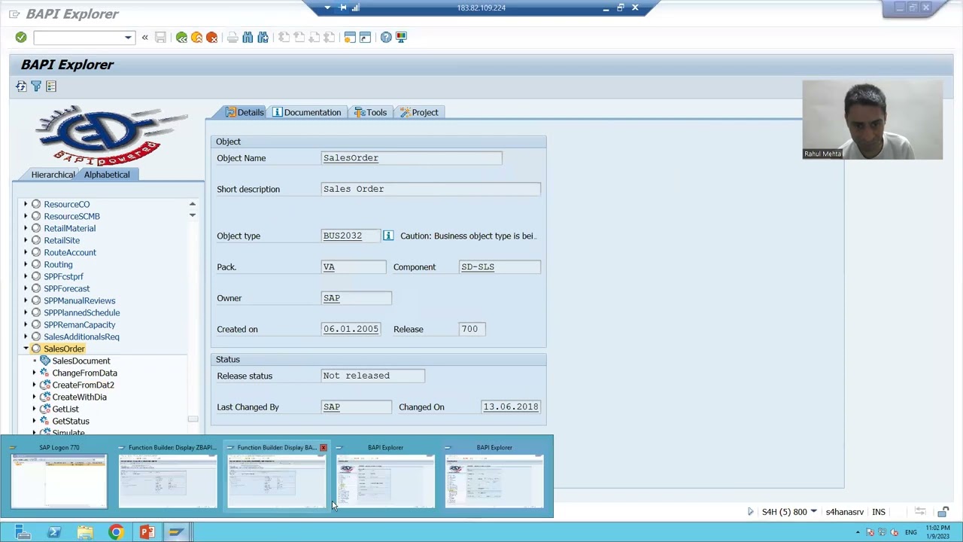Select the SalesDocument key field node

pos(81,361)
